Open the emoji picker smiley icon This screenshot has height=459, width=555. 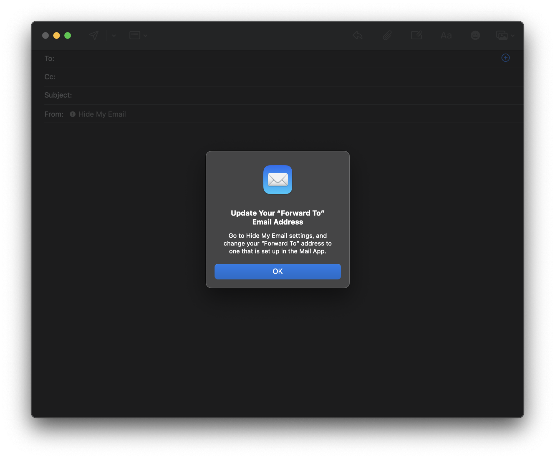point(475,35)
